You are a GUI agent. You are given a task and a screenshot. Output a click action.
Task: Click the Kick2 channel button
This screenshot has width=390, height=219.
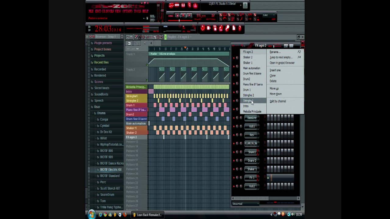coord(252,186)
